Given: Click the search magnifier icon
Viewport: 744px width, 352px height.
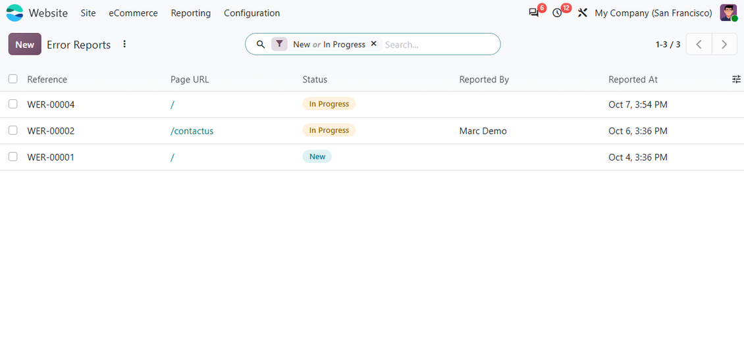Looking at the screenshot, I should [x=261, y=44].
